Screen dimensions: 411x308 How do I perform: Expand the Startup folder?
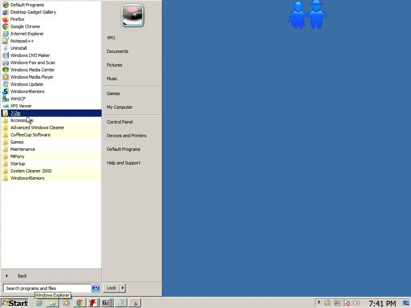(x=51, y=164)
